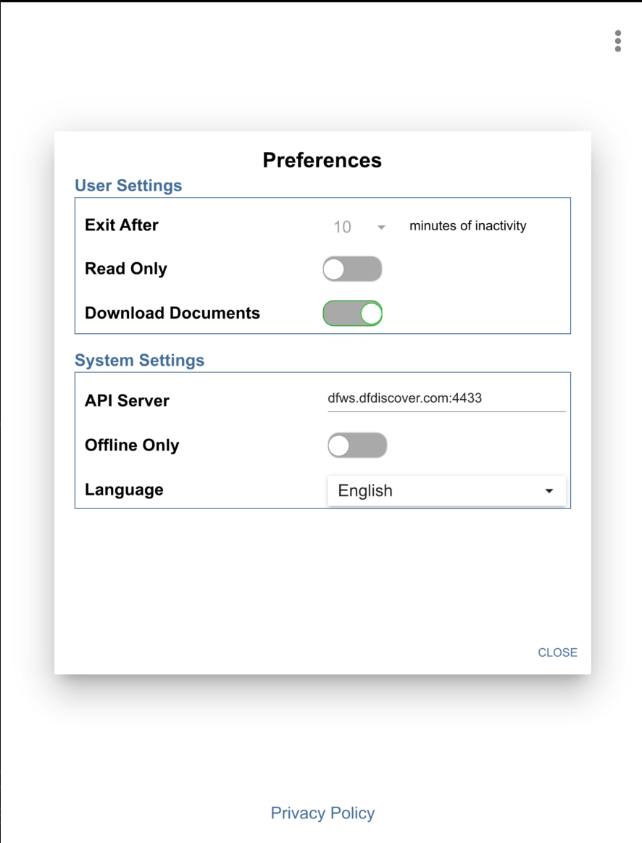Viewport: 642px width, 843px height.
Task: Click the Read Only label text
Action: 125,269
